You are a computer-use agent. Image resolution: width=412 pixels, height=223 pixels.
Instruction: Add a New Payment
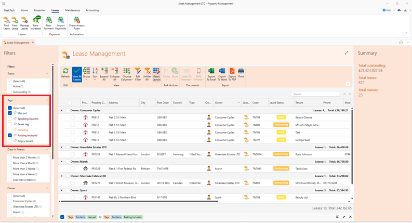point(49,23)
